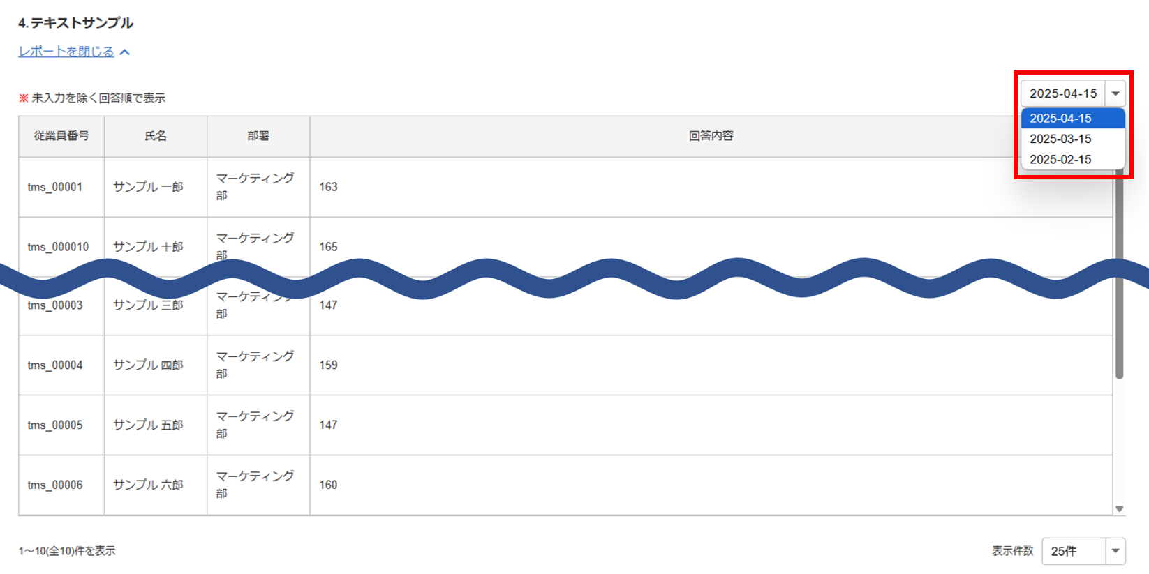Viewport: 1149px width, 574px height.
Task: Click the 従業員番号 column header
Action: click(x=61, y=136)
